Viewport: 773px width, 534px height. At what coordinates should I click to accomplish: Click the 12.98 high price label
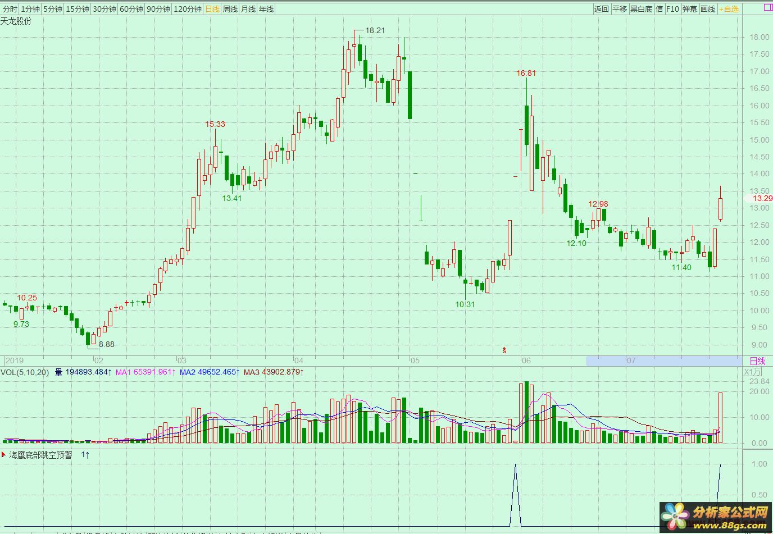coord(598,204)
